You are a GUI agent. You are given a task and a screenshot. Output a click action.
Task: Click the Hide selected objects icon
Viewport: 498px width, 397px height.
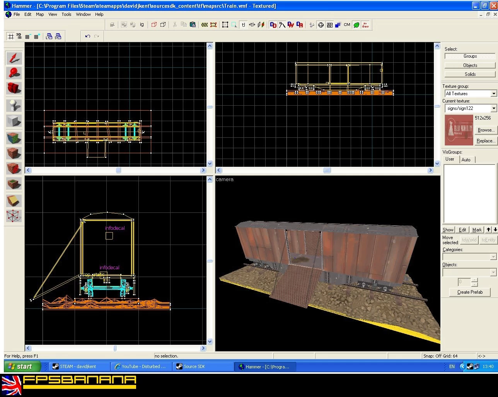pyautogui.click(x=154, y=25)
